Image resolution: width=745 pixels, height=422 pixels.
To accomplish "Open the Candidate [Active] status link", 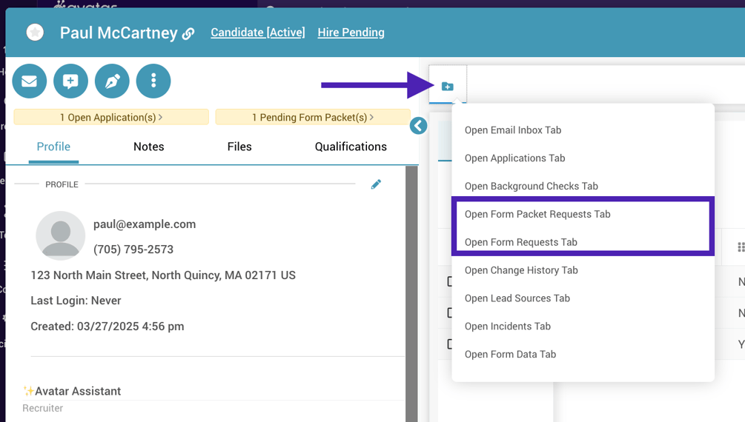I will click(258, 33).
